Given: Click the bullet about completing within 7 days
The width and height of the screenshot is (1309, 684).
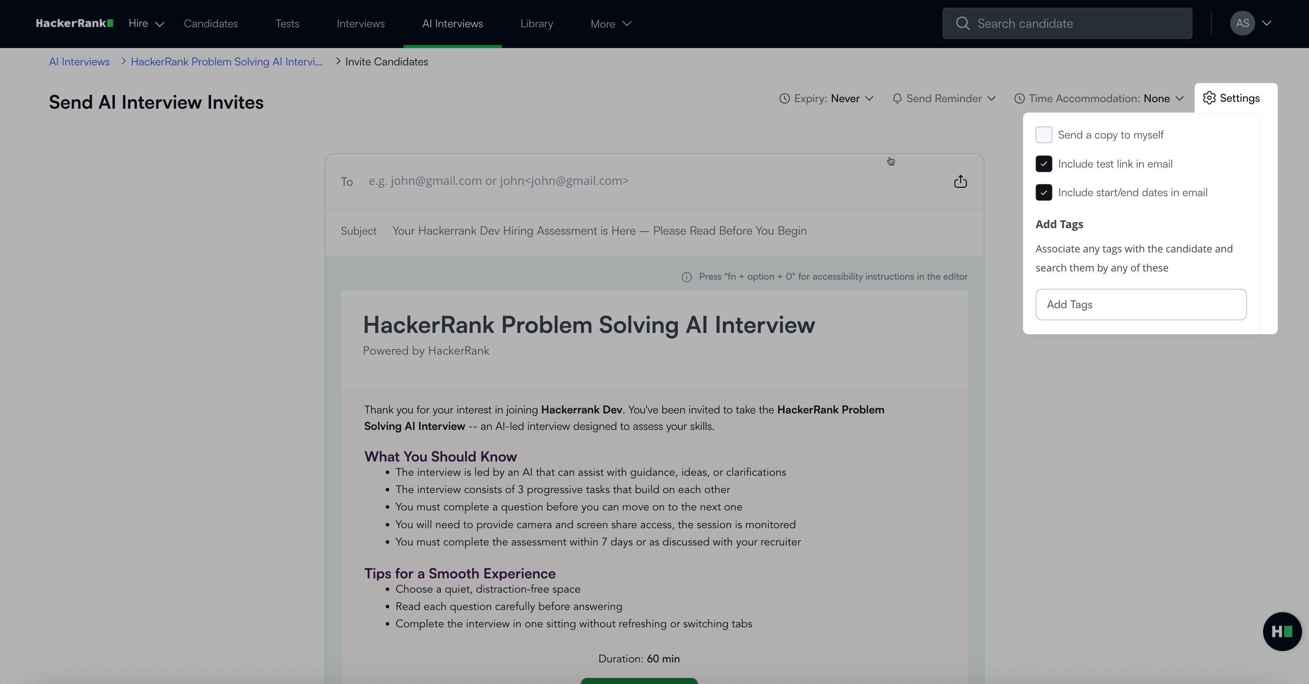Looking at the screenshot, I should click(598, 542).
